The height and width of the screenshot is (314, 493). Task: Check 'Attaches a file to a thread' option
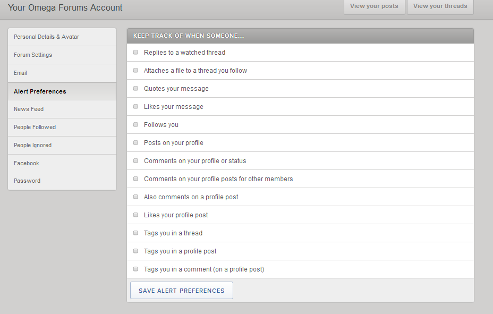[x=135, y=71]
